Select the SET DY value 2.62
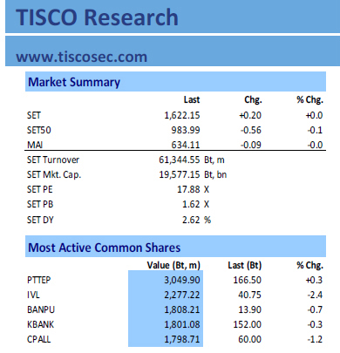340x353 pixels. coord(191,220)
